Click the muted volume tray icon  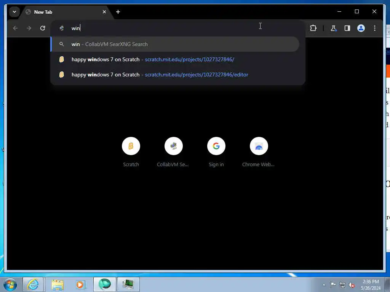[352, 285]
